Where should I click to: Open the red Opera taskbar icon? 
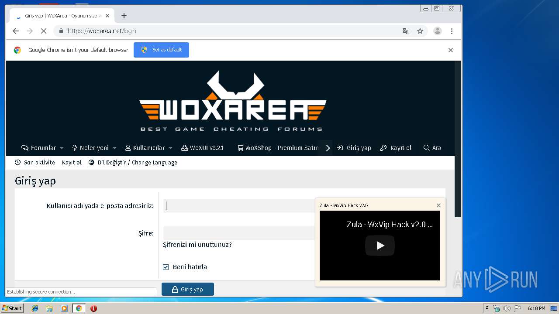pos(93,308)
